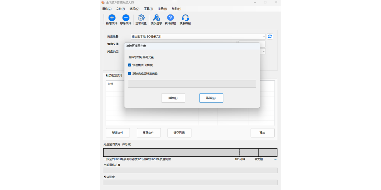The image size is (381, 190).
Task: Click the 移除文件 minus icon in toolbar
Action: (x=126, y=18)
